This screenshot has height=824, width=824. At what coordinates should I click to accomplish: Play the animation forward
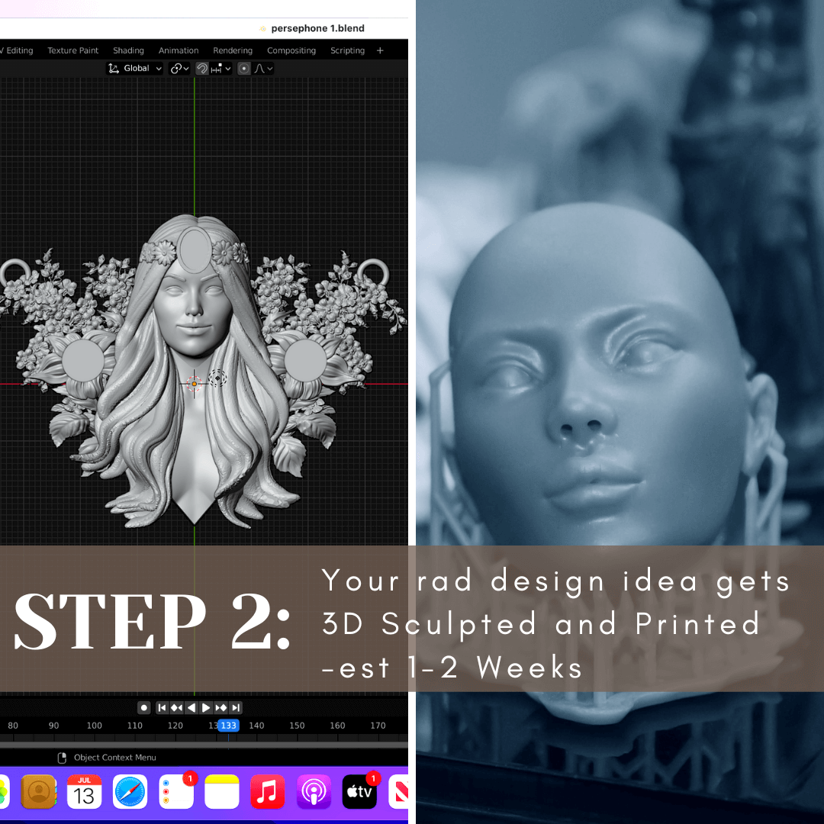point(206,707)
